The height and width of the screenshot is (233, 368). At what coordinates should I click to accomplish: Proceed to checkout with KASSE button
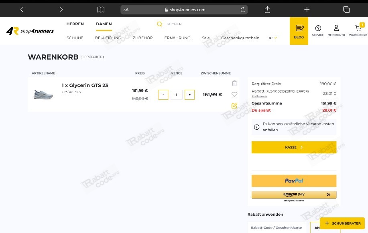pyautogui.click(x=294, y=147)
